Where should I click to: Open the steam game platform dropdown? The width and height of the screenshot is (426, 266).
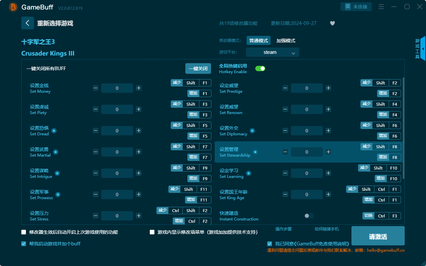point(272,52)
